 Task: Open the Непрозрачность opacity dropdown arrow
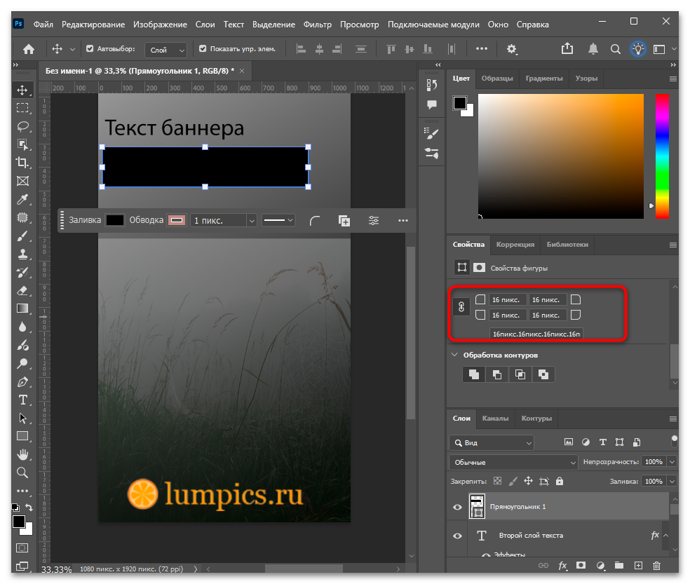pos(672,461)
